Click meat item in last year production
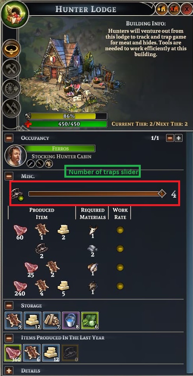The height and width of the screenshot is (376, 193). coord(13,353)
